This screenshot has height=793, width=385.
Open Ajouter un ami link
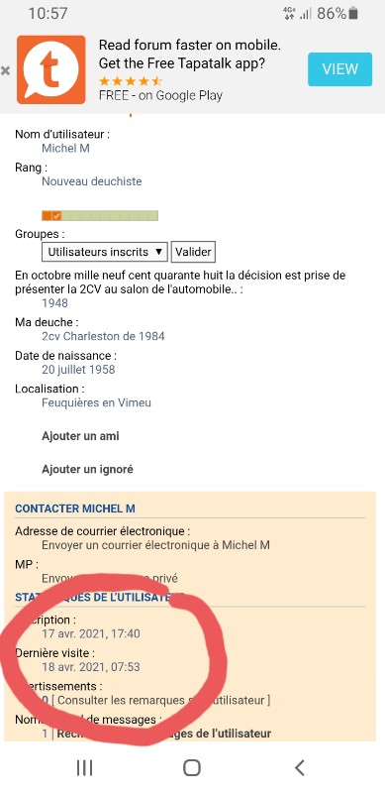pyautogui.click(x=80, y=436)
